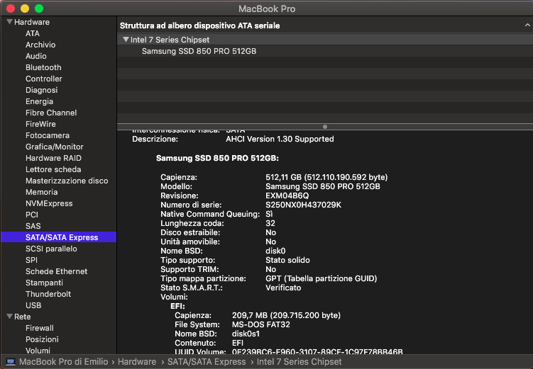Open the Audio hardware section
Image resolution: width=533 pixels, height=369 pixels.
pos(36,56)
